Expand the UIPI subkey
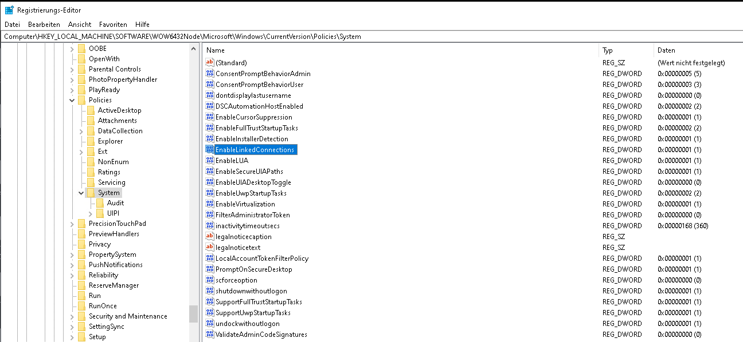Screen dimensions: 743x342 click(91, 213)
